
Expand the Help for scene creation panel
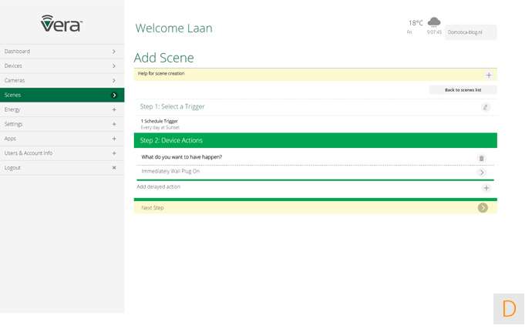tap(488, 75)
